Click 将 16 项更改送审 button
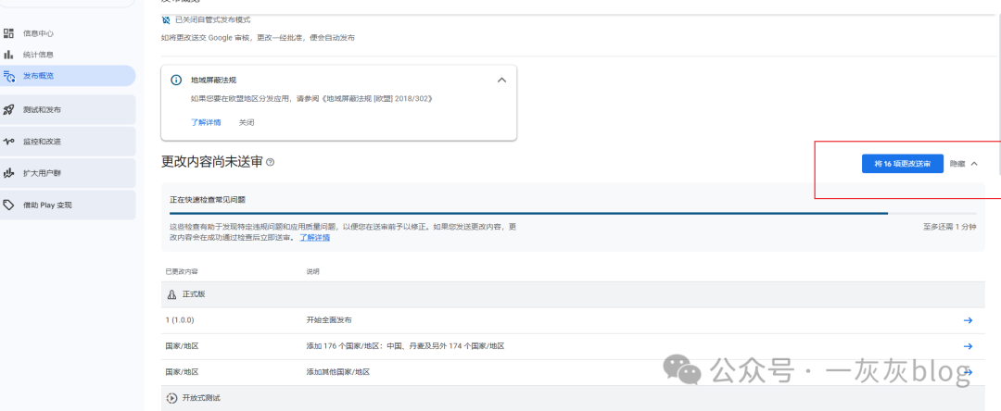Viewport: 1001px width, 411px height. click(902, 164)
